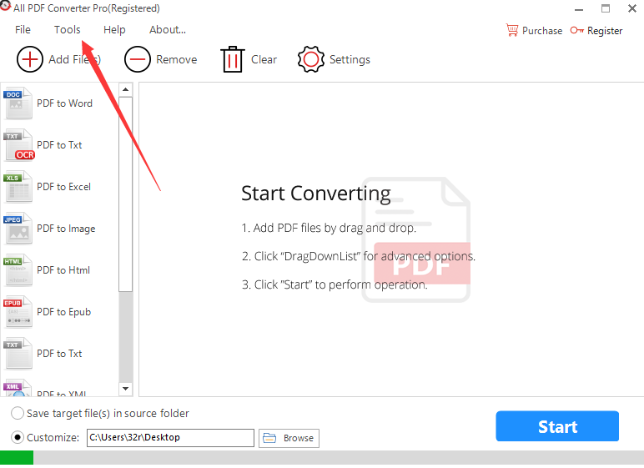Select the PDF to Epub icon

tap(18, 312)
